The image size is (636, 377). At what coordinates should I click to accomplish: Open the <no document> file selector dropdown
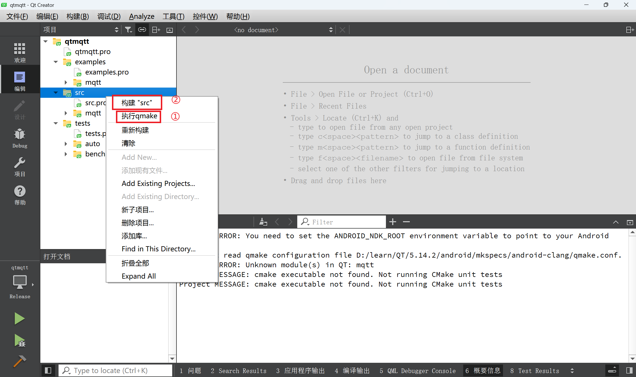(283, 30)
